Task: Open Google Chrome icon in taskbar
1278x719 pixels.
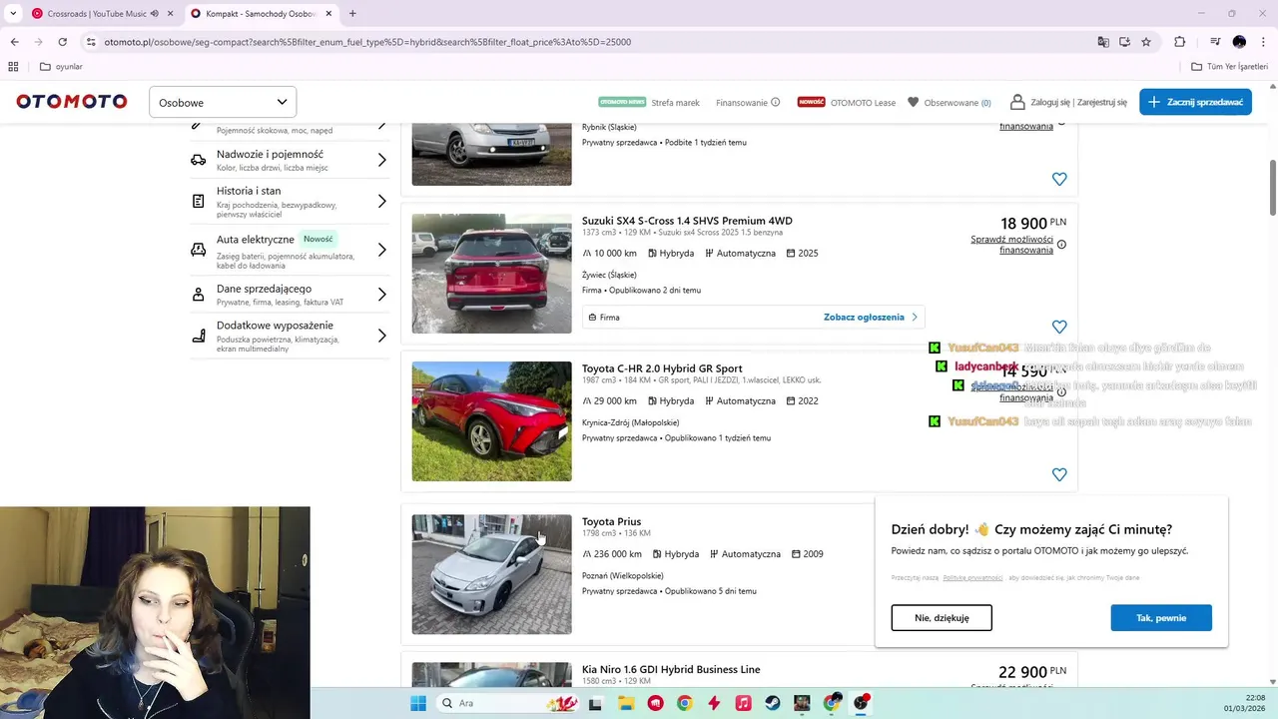Action: (684, 703)
